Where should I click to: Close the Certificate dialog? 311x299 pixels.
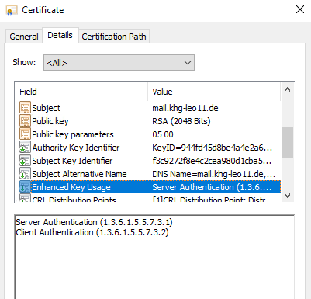tap(300, 9)
